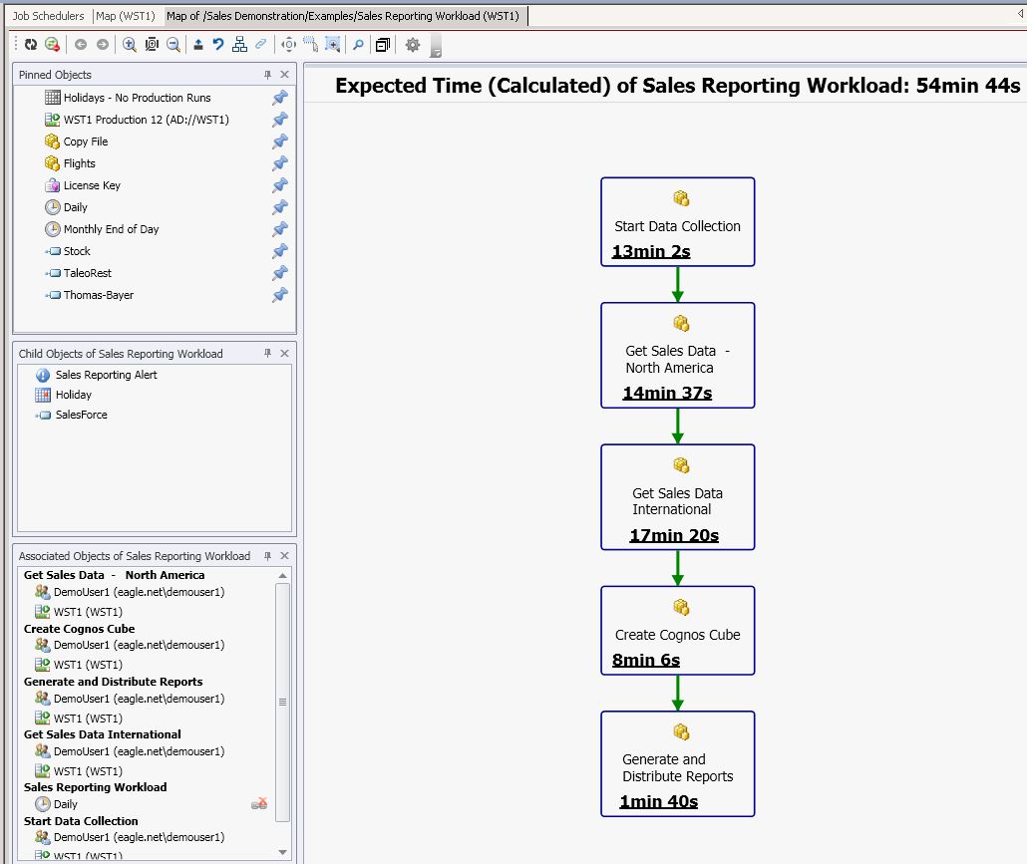The image size is (1027, 864).
Task: Click Associated Objects scrollbar up arrow
Action: 282,575
